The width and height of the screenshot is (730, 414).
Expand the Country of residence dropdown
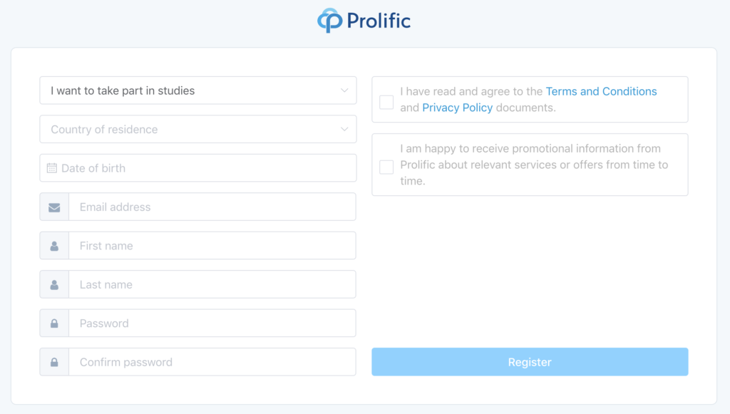(x=198, y=129)
